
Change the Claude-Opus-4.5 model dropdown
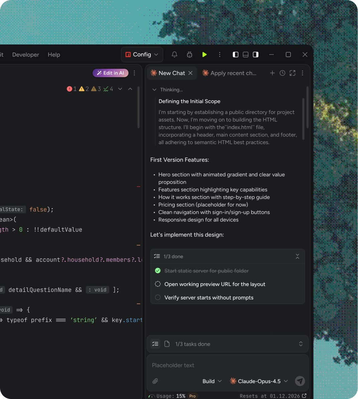pyautogui.click(x=258, y=381)
